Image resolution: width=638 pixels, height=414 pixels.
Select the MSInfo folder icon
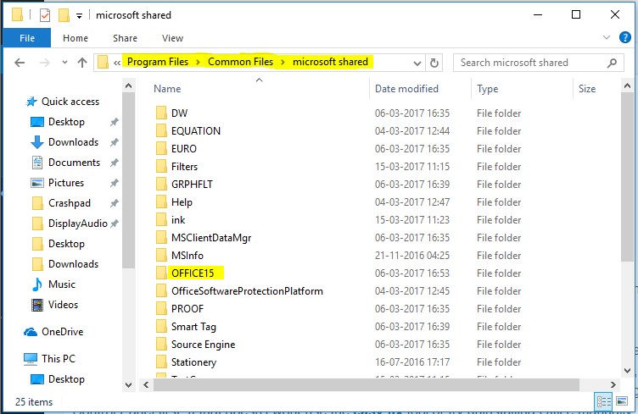161,256
